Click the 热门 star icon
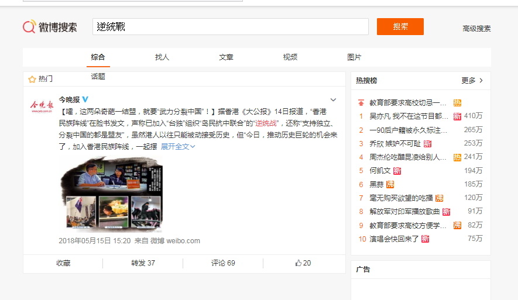This screenshot has height=300, width=518. [x=32, y=79]
